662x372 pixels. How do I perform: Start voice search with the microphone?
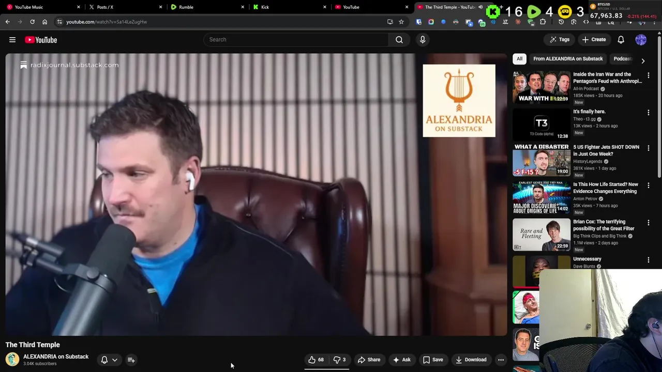tap(423, 39)
